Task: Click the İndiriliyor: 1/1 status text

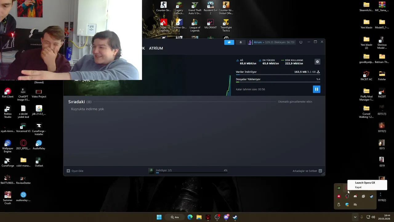Action: click(x=164, y=170)
